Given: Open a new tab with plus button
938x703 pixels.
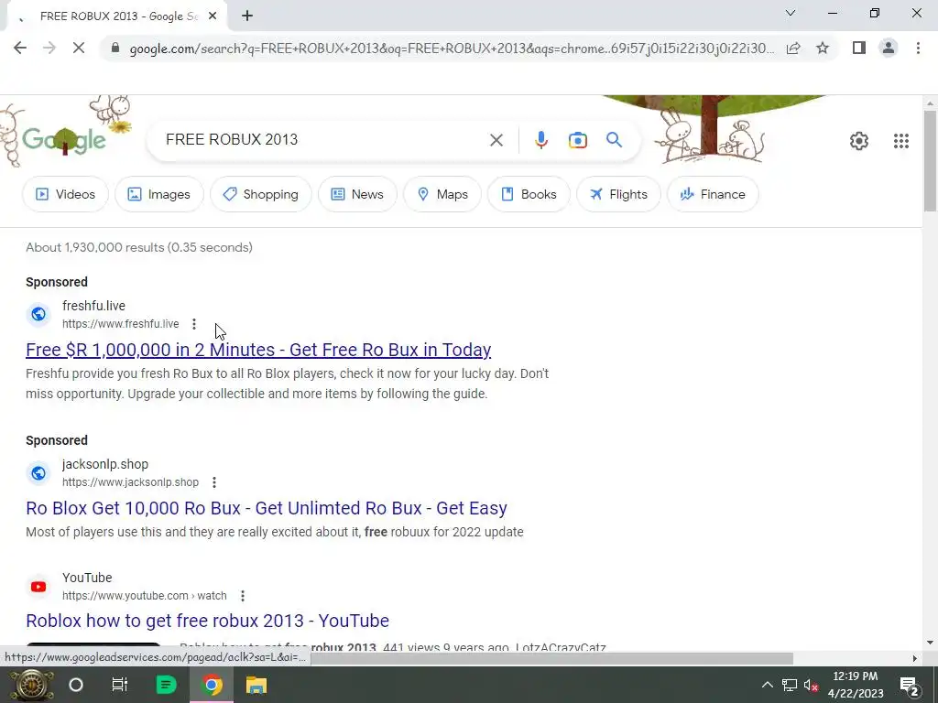Looking at the screenshot, I should (x=247, y=16).
